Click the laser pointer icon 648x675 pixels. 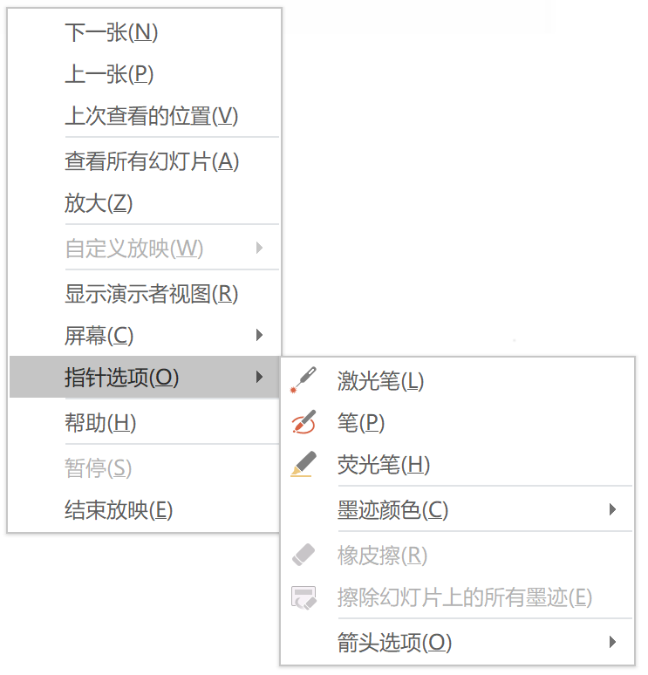coord(303,380)
